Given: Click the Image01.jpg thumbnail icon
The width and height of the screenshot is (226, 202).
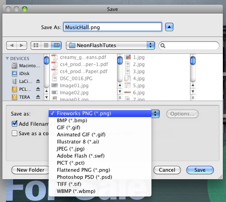Looking at the screenshot, I should 55,85.
